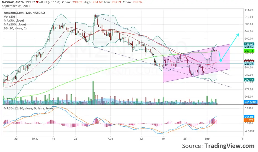
Task: Click the 15 date label on time axis
Action: tap(53, 139)
